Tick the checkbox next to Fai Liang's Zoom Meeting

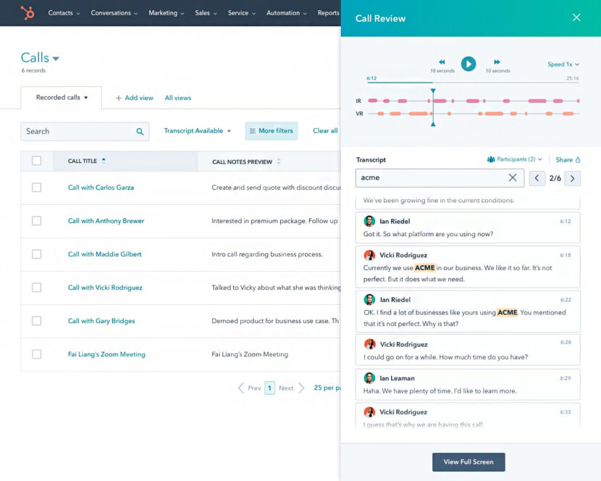pos(36,354)
